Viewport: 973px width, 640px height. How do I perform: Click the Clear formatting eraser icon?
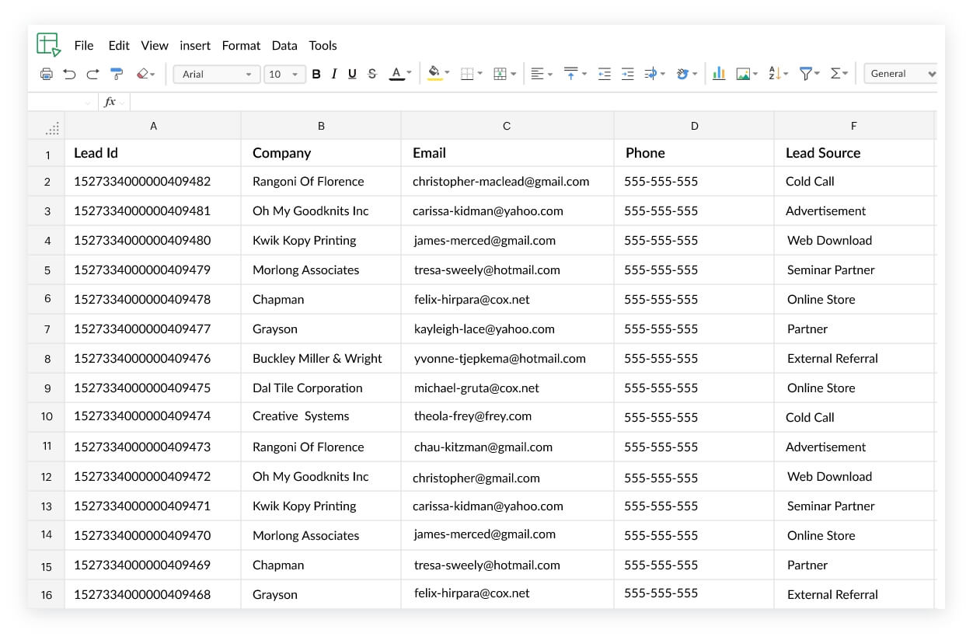pyautogui.click(x=142, y=75)
